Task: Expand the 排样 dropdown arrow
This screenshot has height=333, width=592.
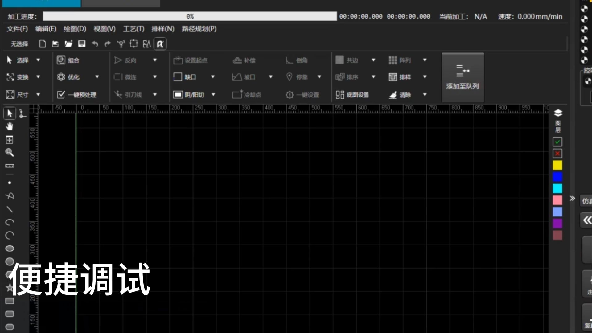Action: [425, 77]
